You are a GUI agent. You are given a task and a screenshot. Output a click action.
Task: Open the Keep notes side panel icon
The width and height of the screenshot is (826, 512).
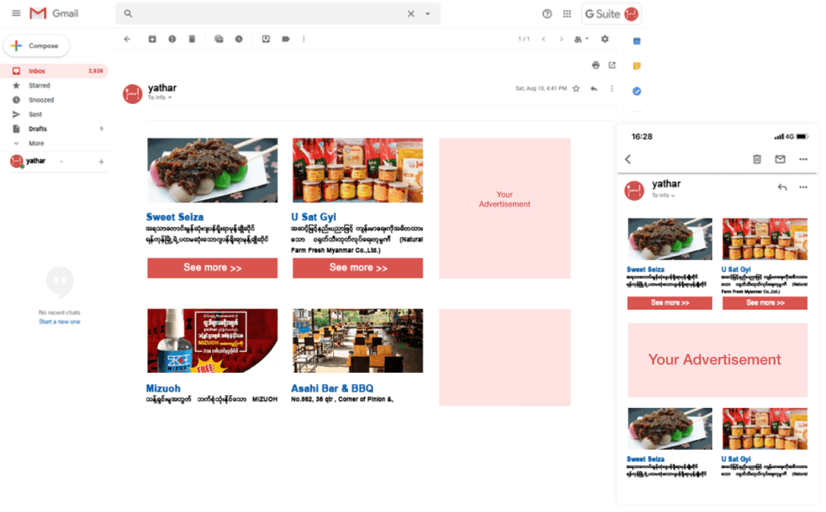[x=636, y=66]
